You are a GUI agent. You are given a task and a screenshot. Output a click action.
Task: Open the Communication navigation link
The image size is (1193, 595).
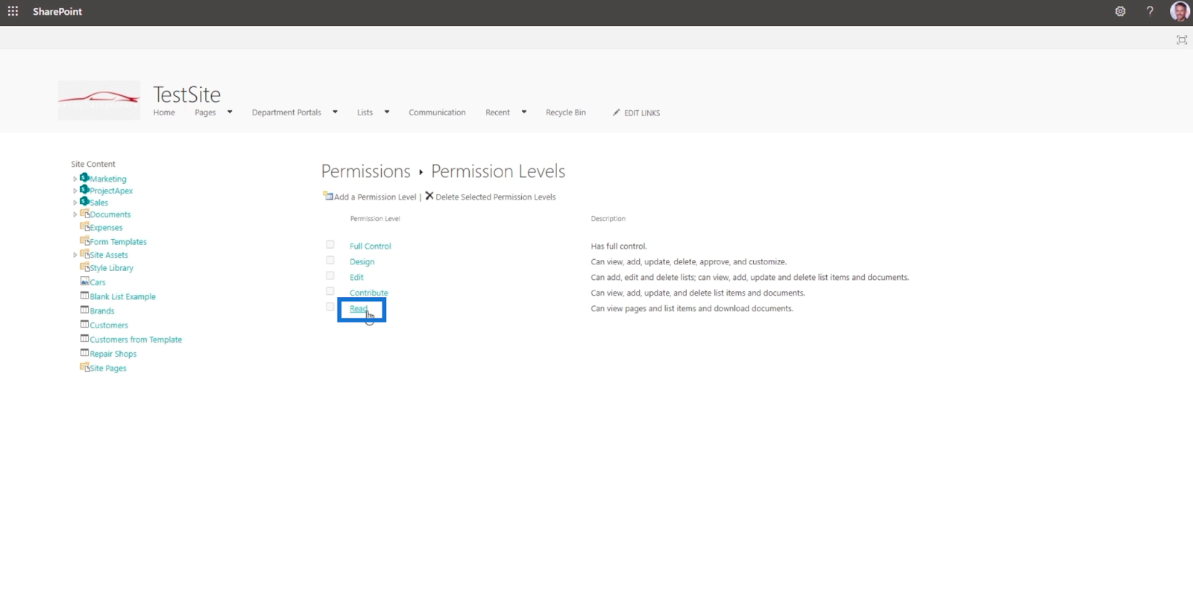pyautogui.click(x=437, y=112)
